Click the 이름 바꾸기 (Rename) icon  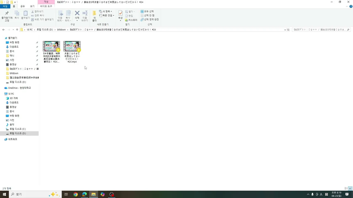pyautogui.click(x=85, y=16)
